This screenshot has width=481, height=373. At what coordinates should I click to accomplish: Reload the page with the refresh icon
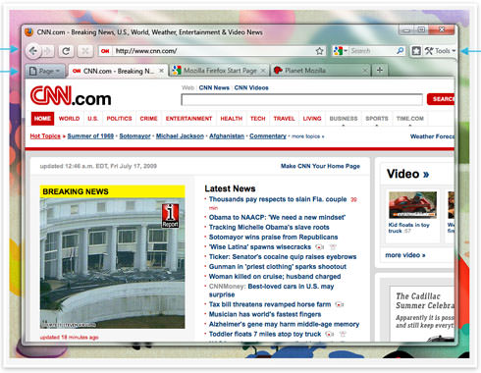(66, 51)
